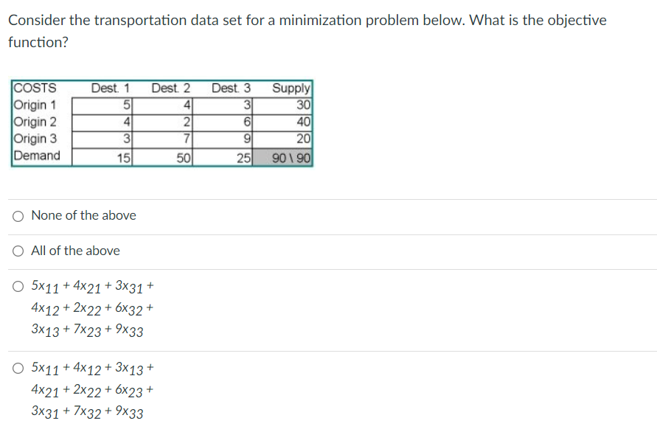Choose the answer starting with 5x11 + 4x21
The height and width of the screenshot is (432, 657).
[17, 286]
